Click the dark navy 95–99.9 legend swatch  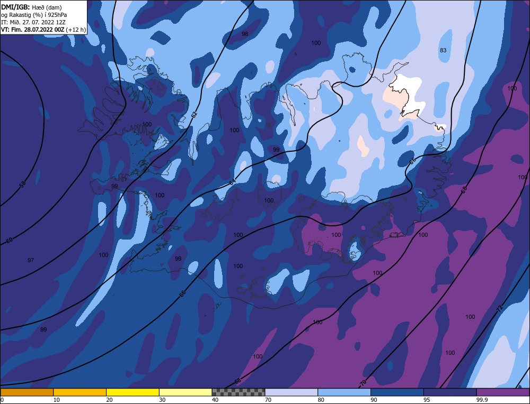450,392
